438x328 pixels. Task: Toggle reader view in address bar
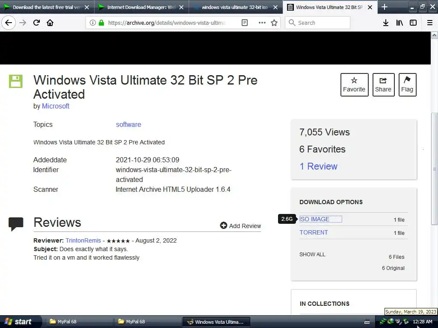(x=244, y=23)
